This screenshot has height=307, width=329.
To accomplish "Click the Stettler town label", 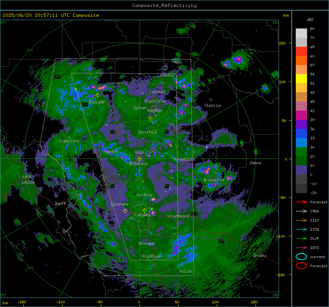I will point(213,105).
